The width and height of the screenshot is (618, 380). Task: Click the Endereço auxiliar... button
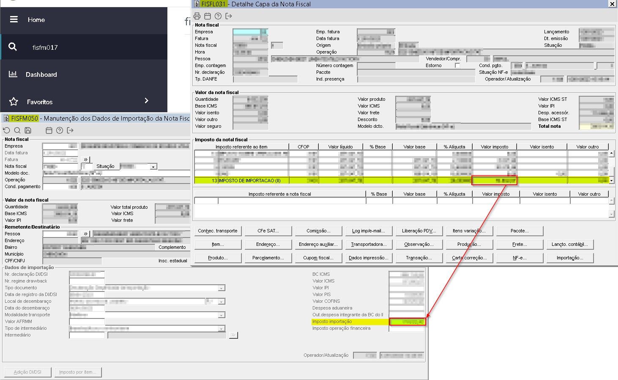[318, 244]
